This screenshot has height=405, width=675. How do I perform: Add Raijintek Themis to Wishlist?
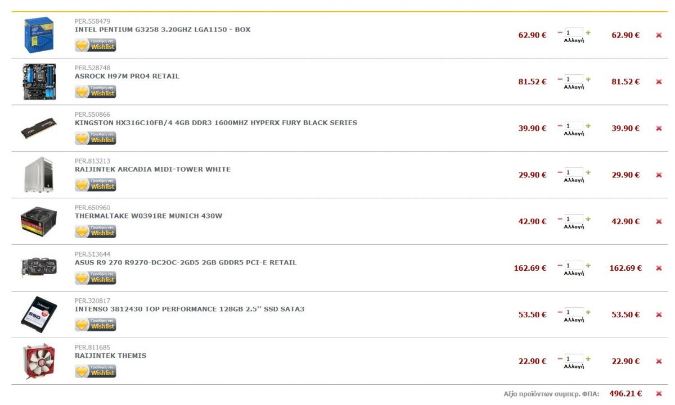point(96,371)
